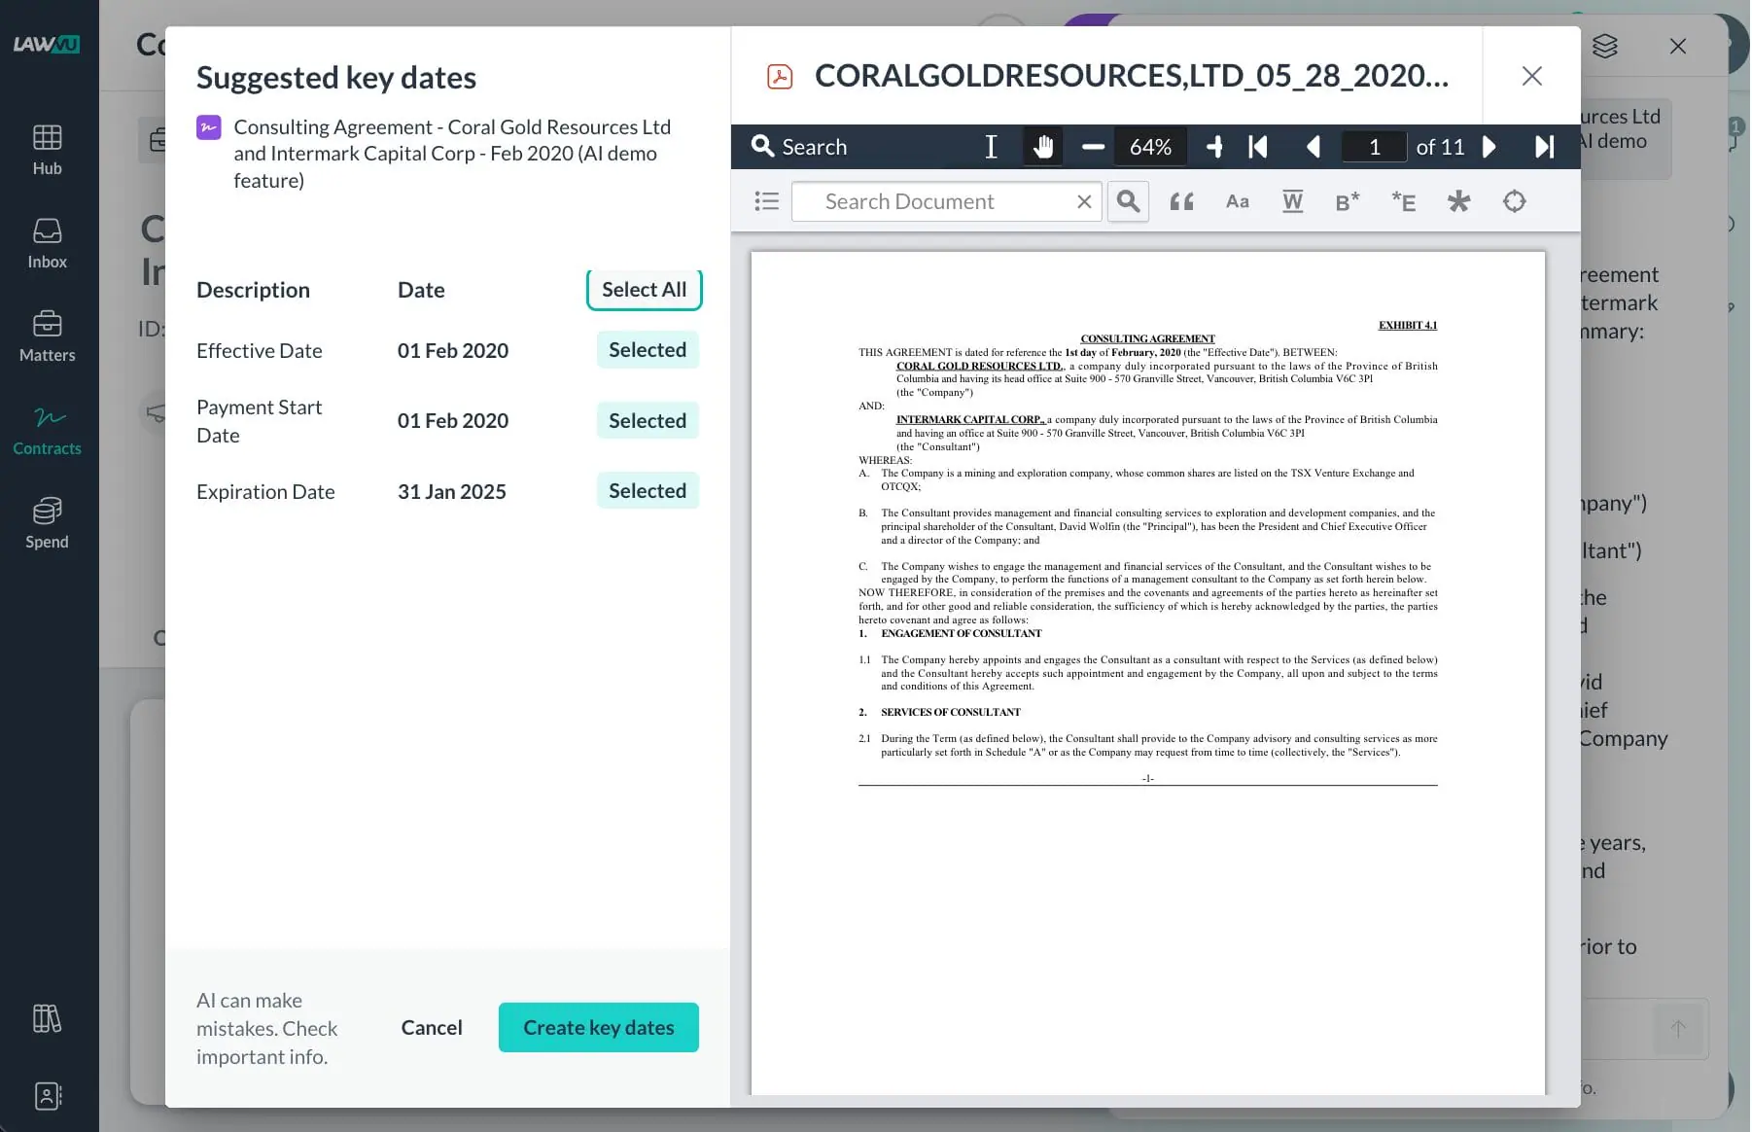
Task: Click the crosshair target icon
Action: pyautogui.click(x=1514, y=201)
